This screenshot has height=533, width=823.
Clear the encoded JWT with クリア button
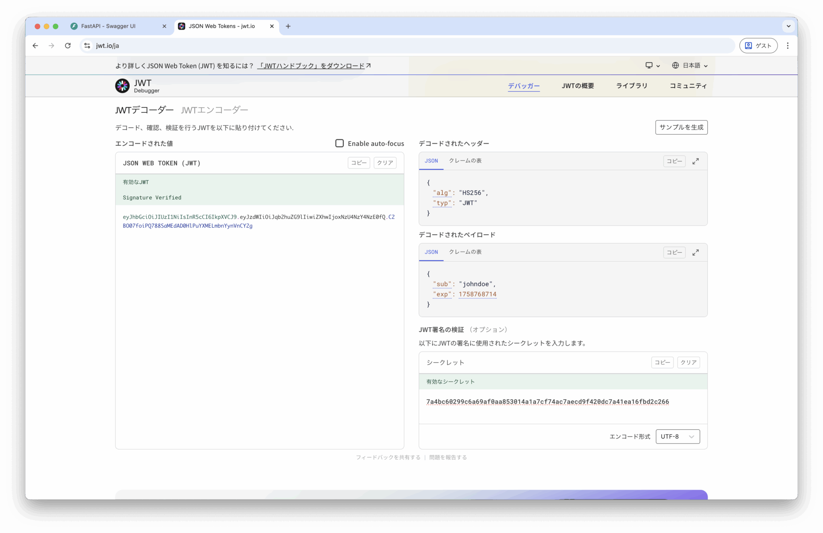click(384, 163)
